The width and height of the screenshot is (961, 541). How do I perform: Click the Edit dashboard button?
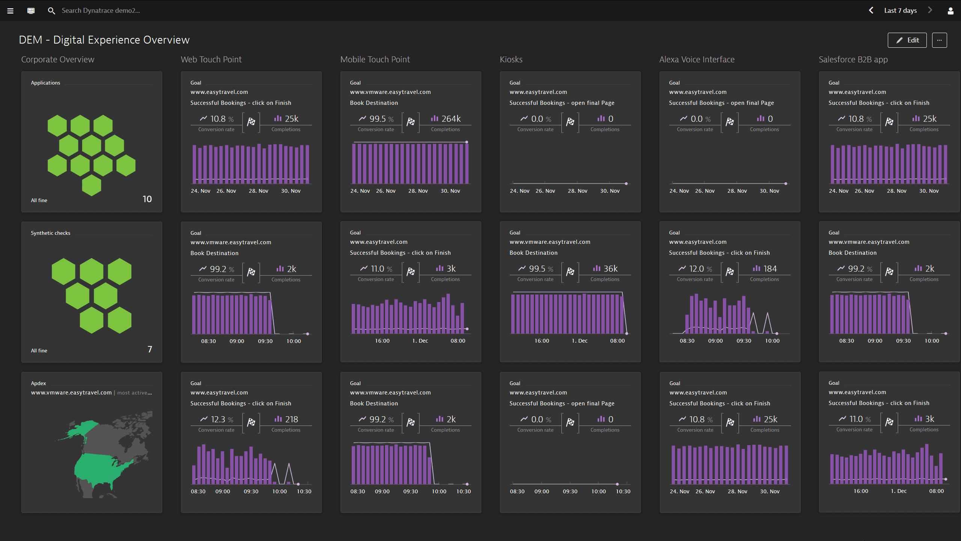tap(907, 40)
